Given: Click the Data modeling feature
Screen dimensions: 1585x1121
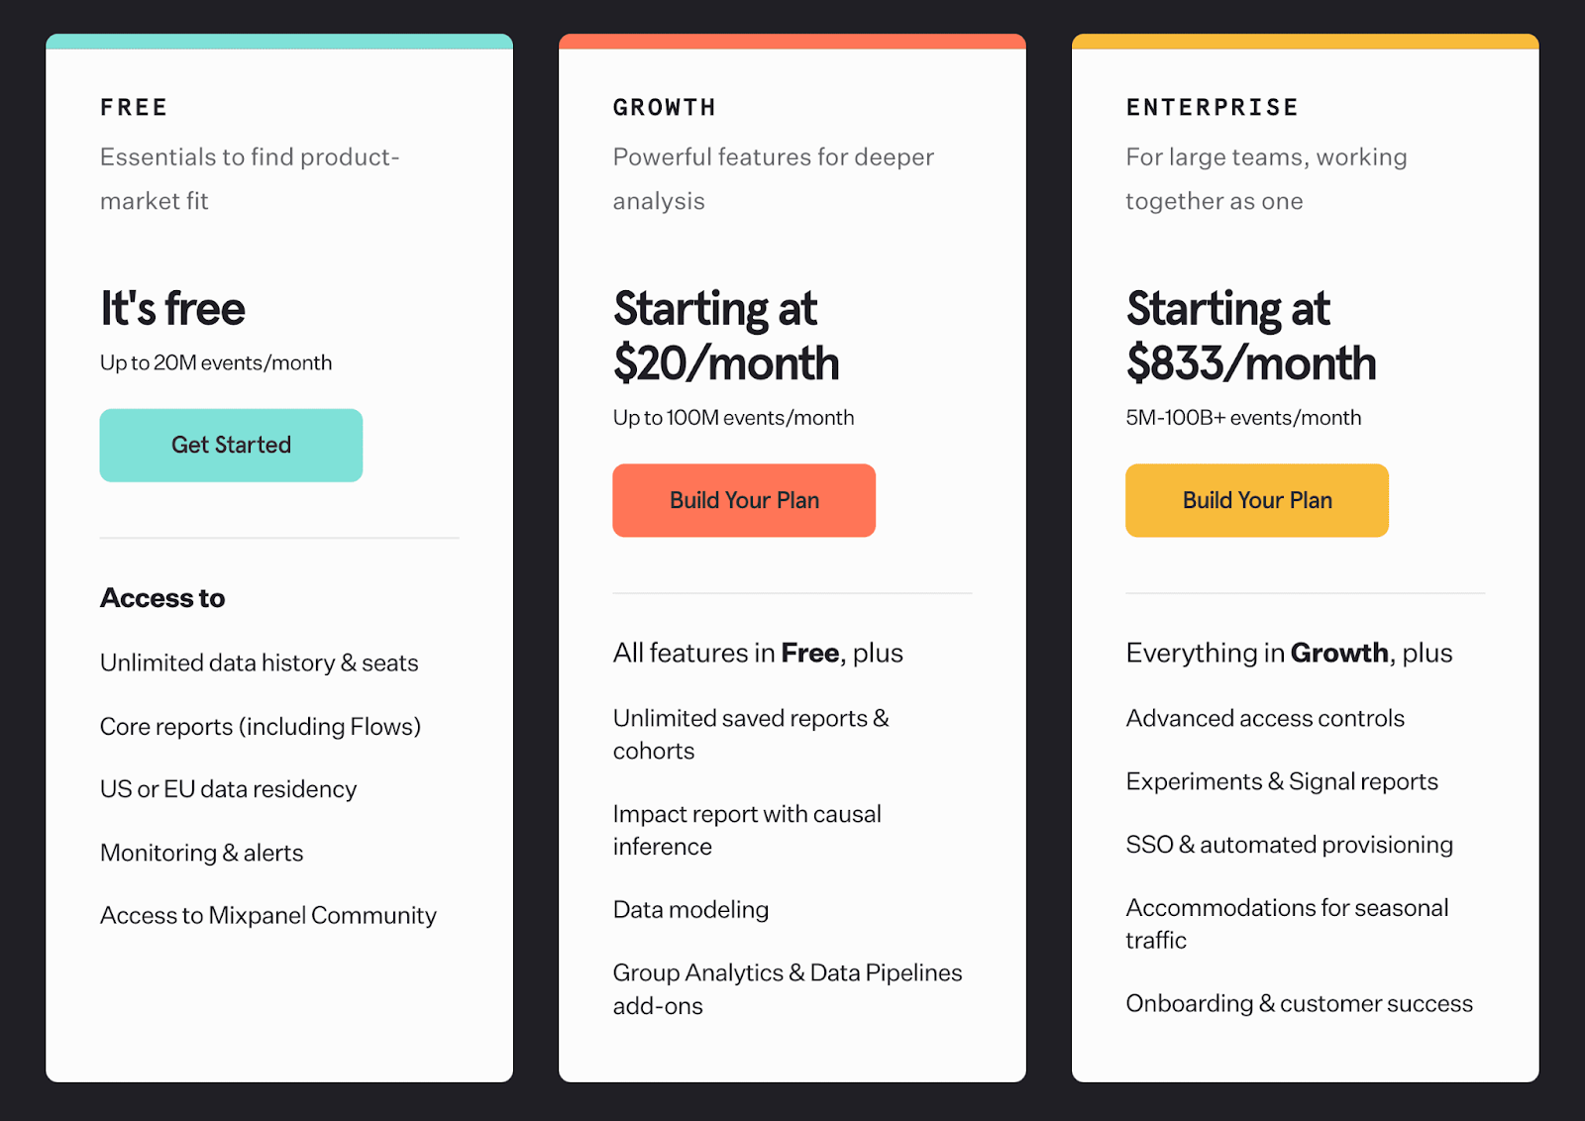Looking at the screenshot, I should click(690, 909).
